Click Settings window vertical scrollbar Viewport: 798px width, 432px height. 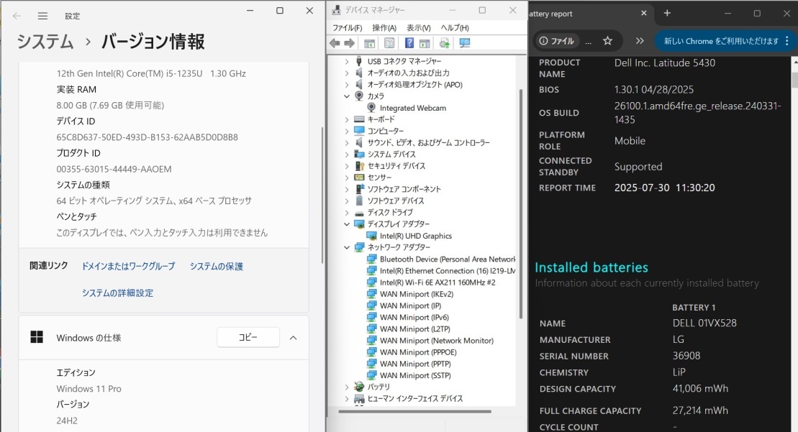(x=322, y=195)
